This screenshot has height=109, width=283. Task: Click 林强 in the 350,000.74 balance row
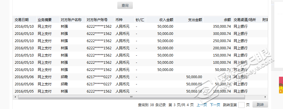coord(64,27)
